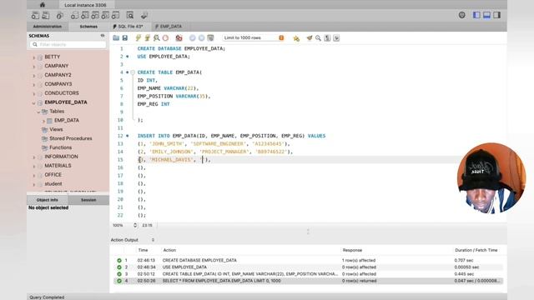534x300 pixels.
Task: Toggle autocommit mode button
Action: pyautogui.click(x=210, y=37)
